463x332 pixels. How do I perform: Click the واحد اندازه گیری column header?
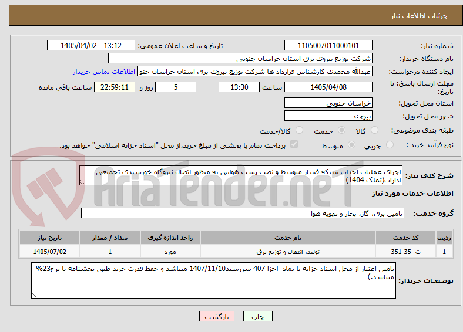click(x=170, y=238)
